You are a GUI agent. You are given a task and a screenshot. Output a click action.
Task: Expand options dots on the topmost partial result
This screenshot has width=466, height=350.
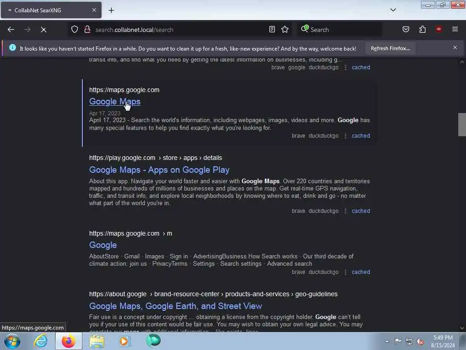[345, 67]
